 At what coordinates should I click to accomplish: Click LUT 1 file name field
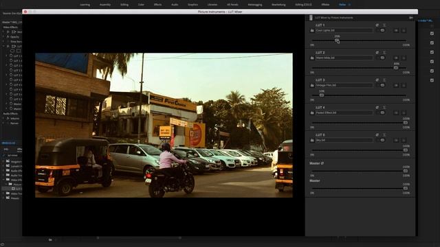tap(344, 30)
